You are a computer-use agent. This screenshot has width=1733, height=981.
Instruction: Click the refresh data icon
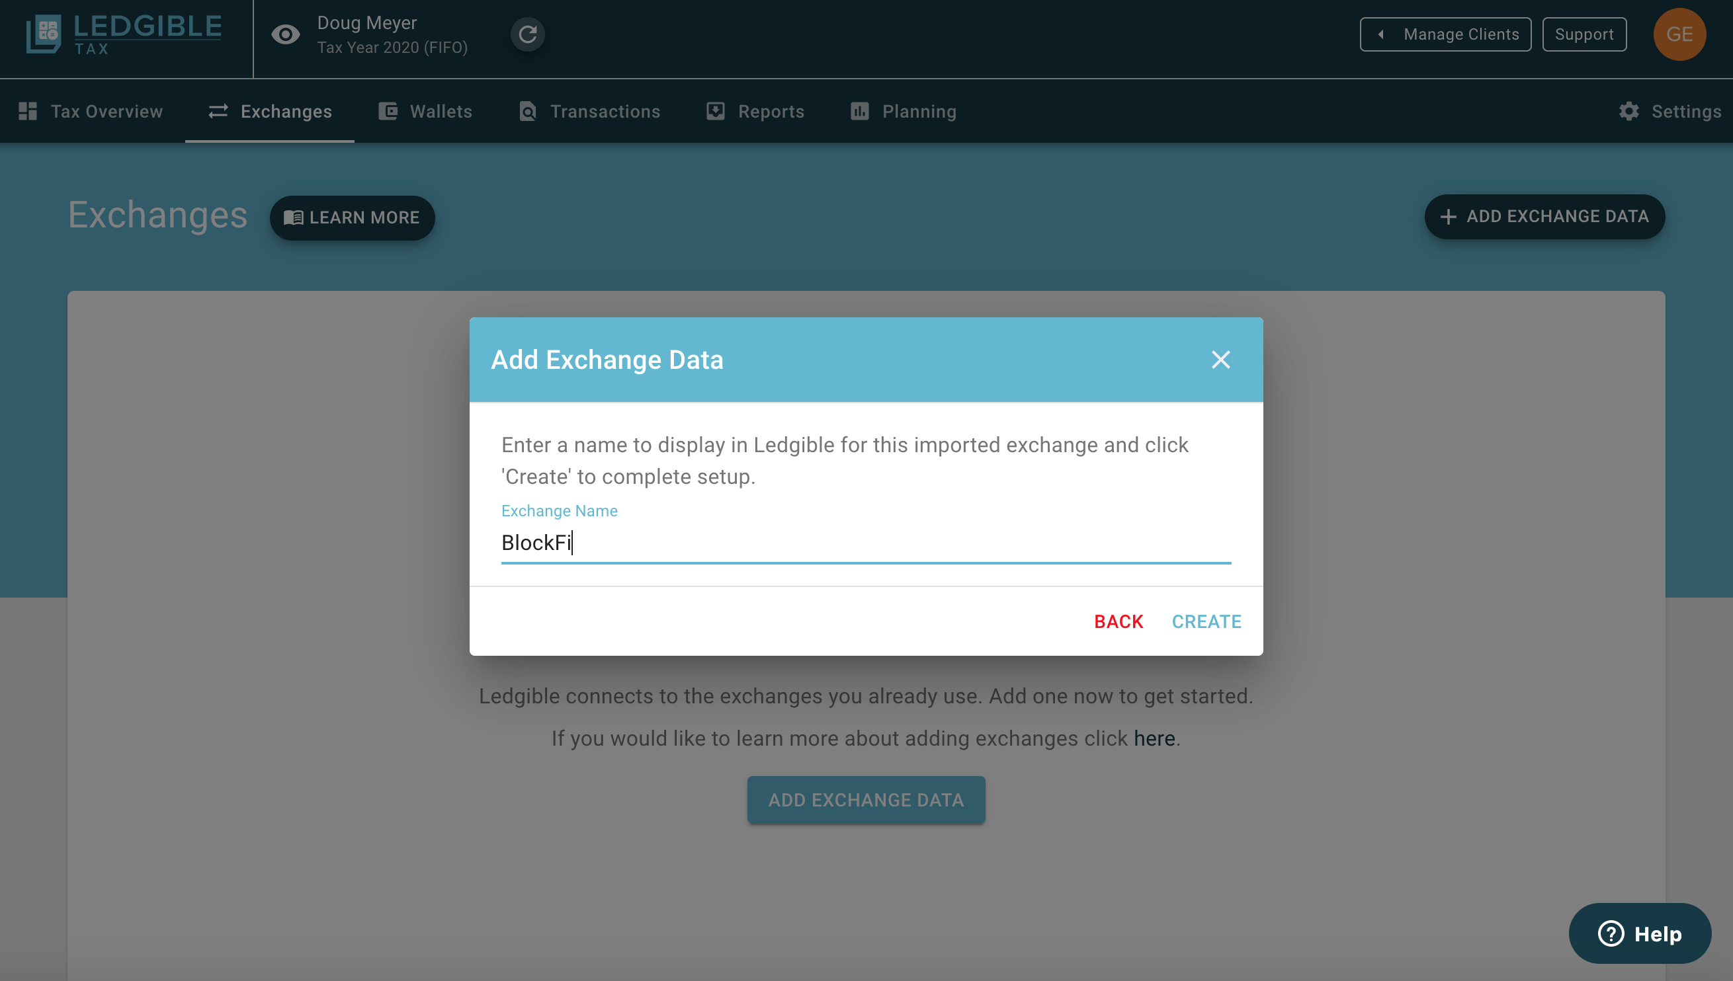(x=527, y=34)
